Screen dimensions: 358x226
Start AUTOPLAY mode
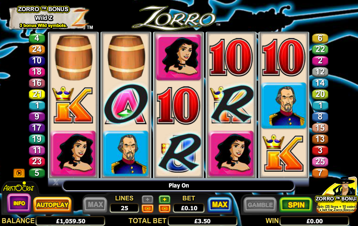pos(52,205)
